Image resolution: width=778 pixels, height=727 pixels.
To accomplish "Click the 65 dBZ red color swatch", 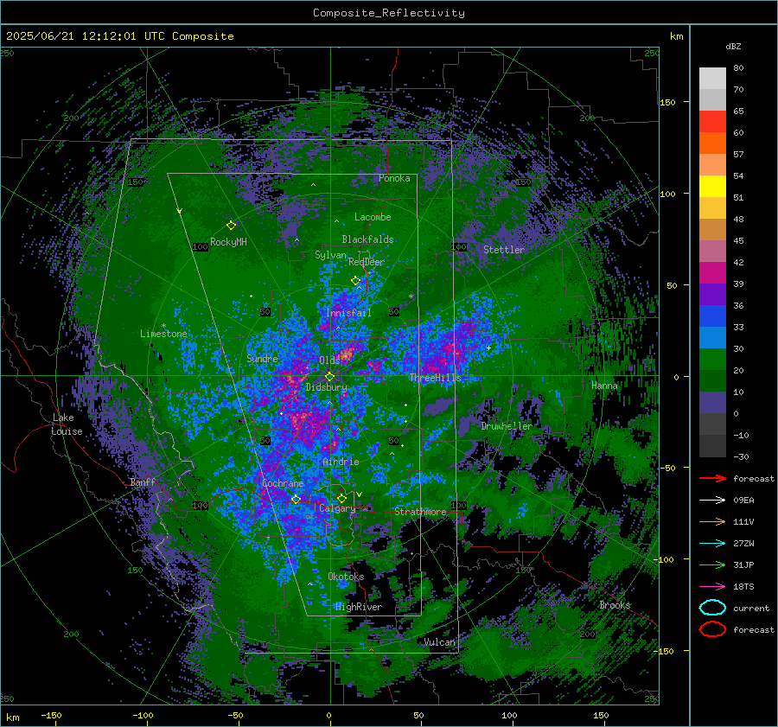I will tap(712, 121).
